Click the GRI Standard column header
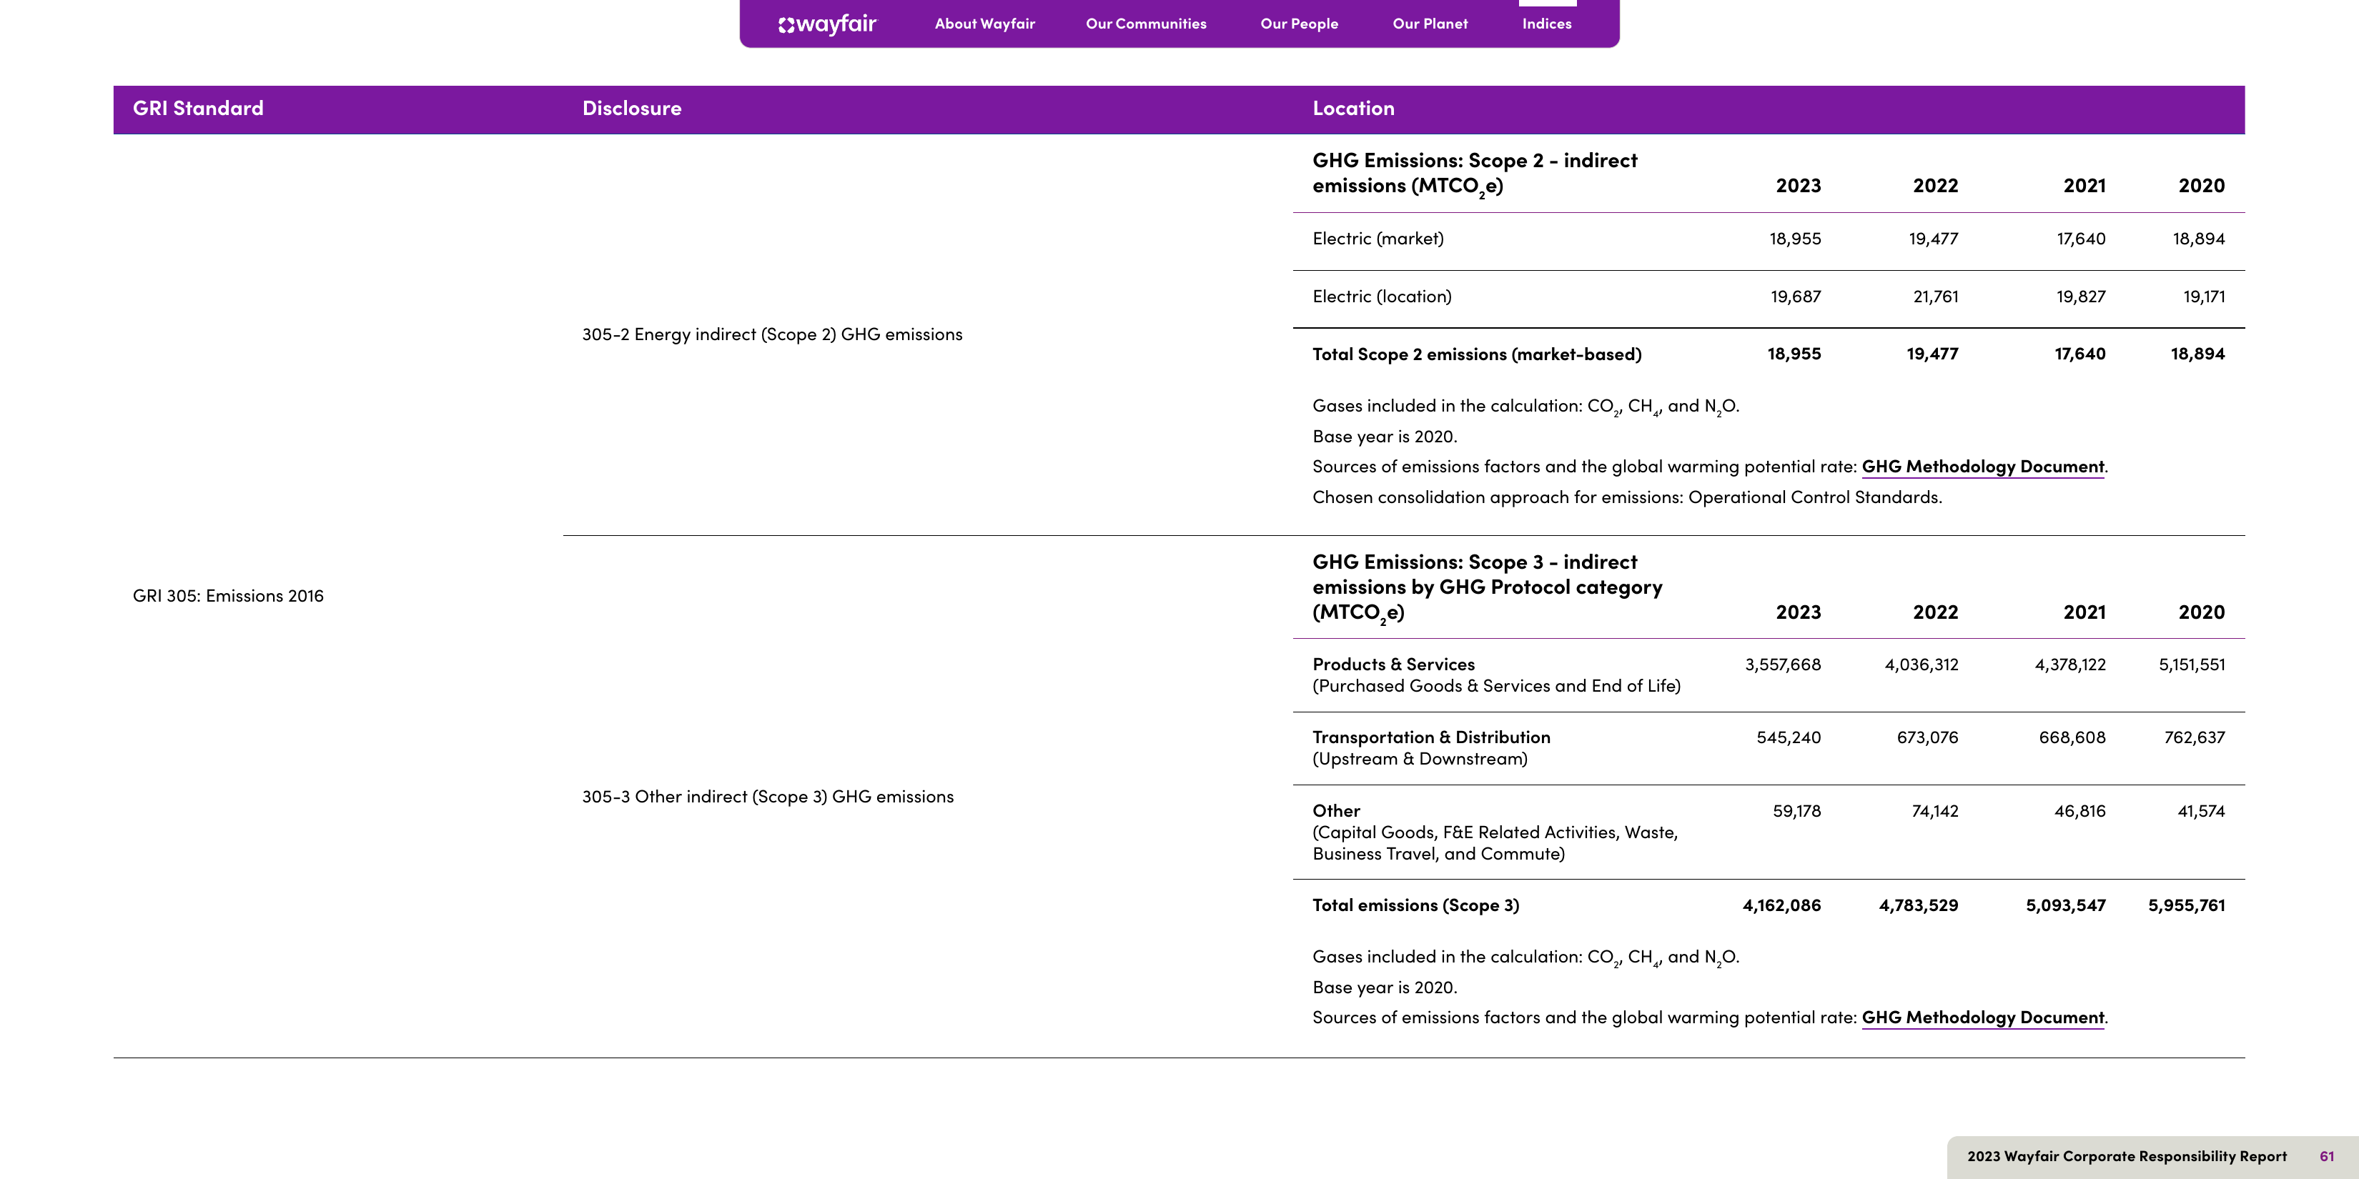Screen dimensions: 2359x1179 coord(198,108)
